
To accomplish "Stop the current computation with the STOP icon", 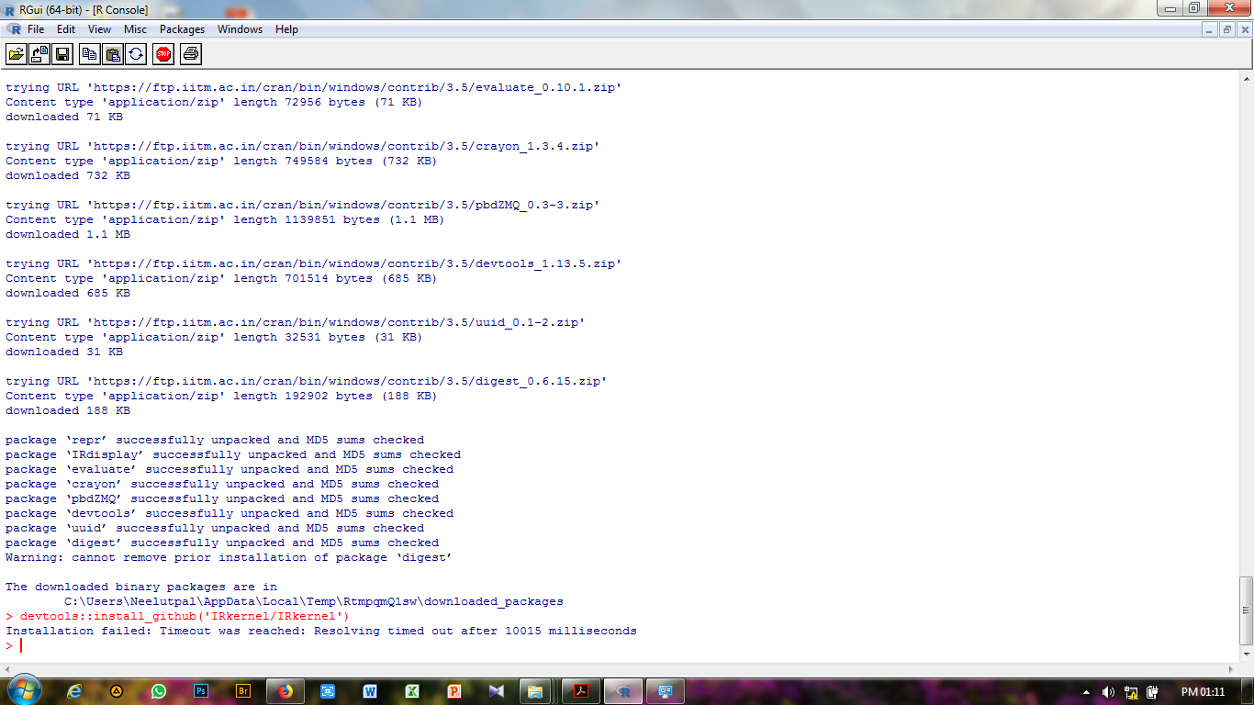I will click(x=162, y=54).
